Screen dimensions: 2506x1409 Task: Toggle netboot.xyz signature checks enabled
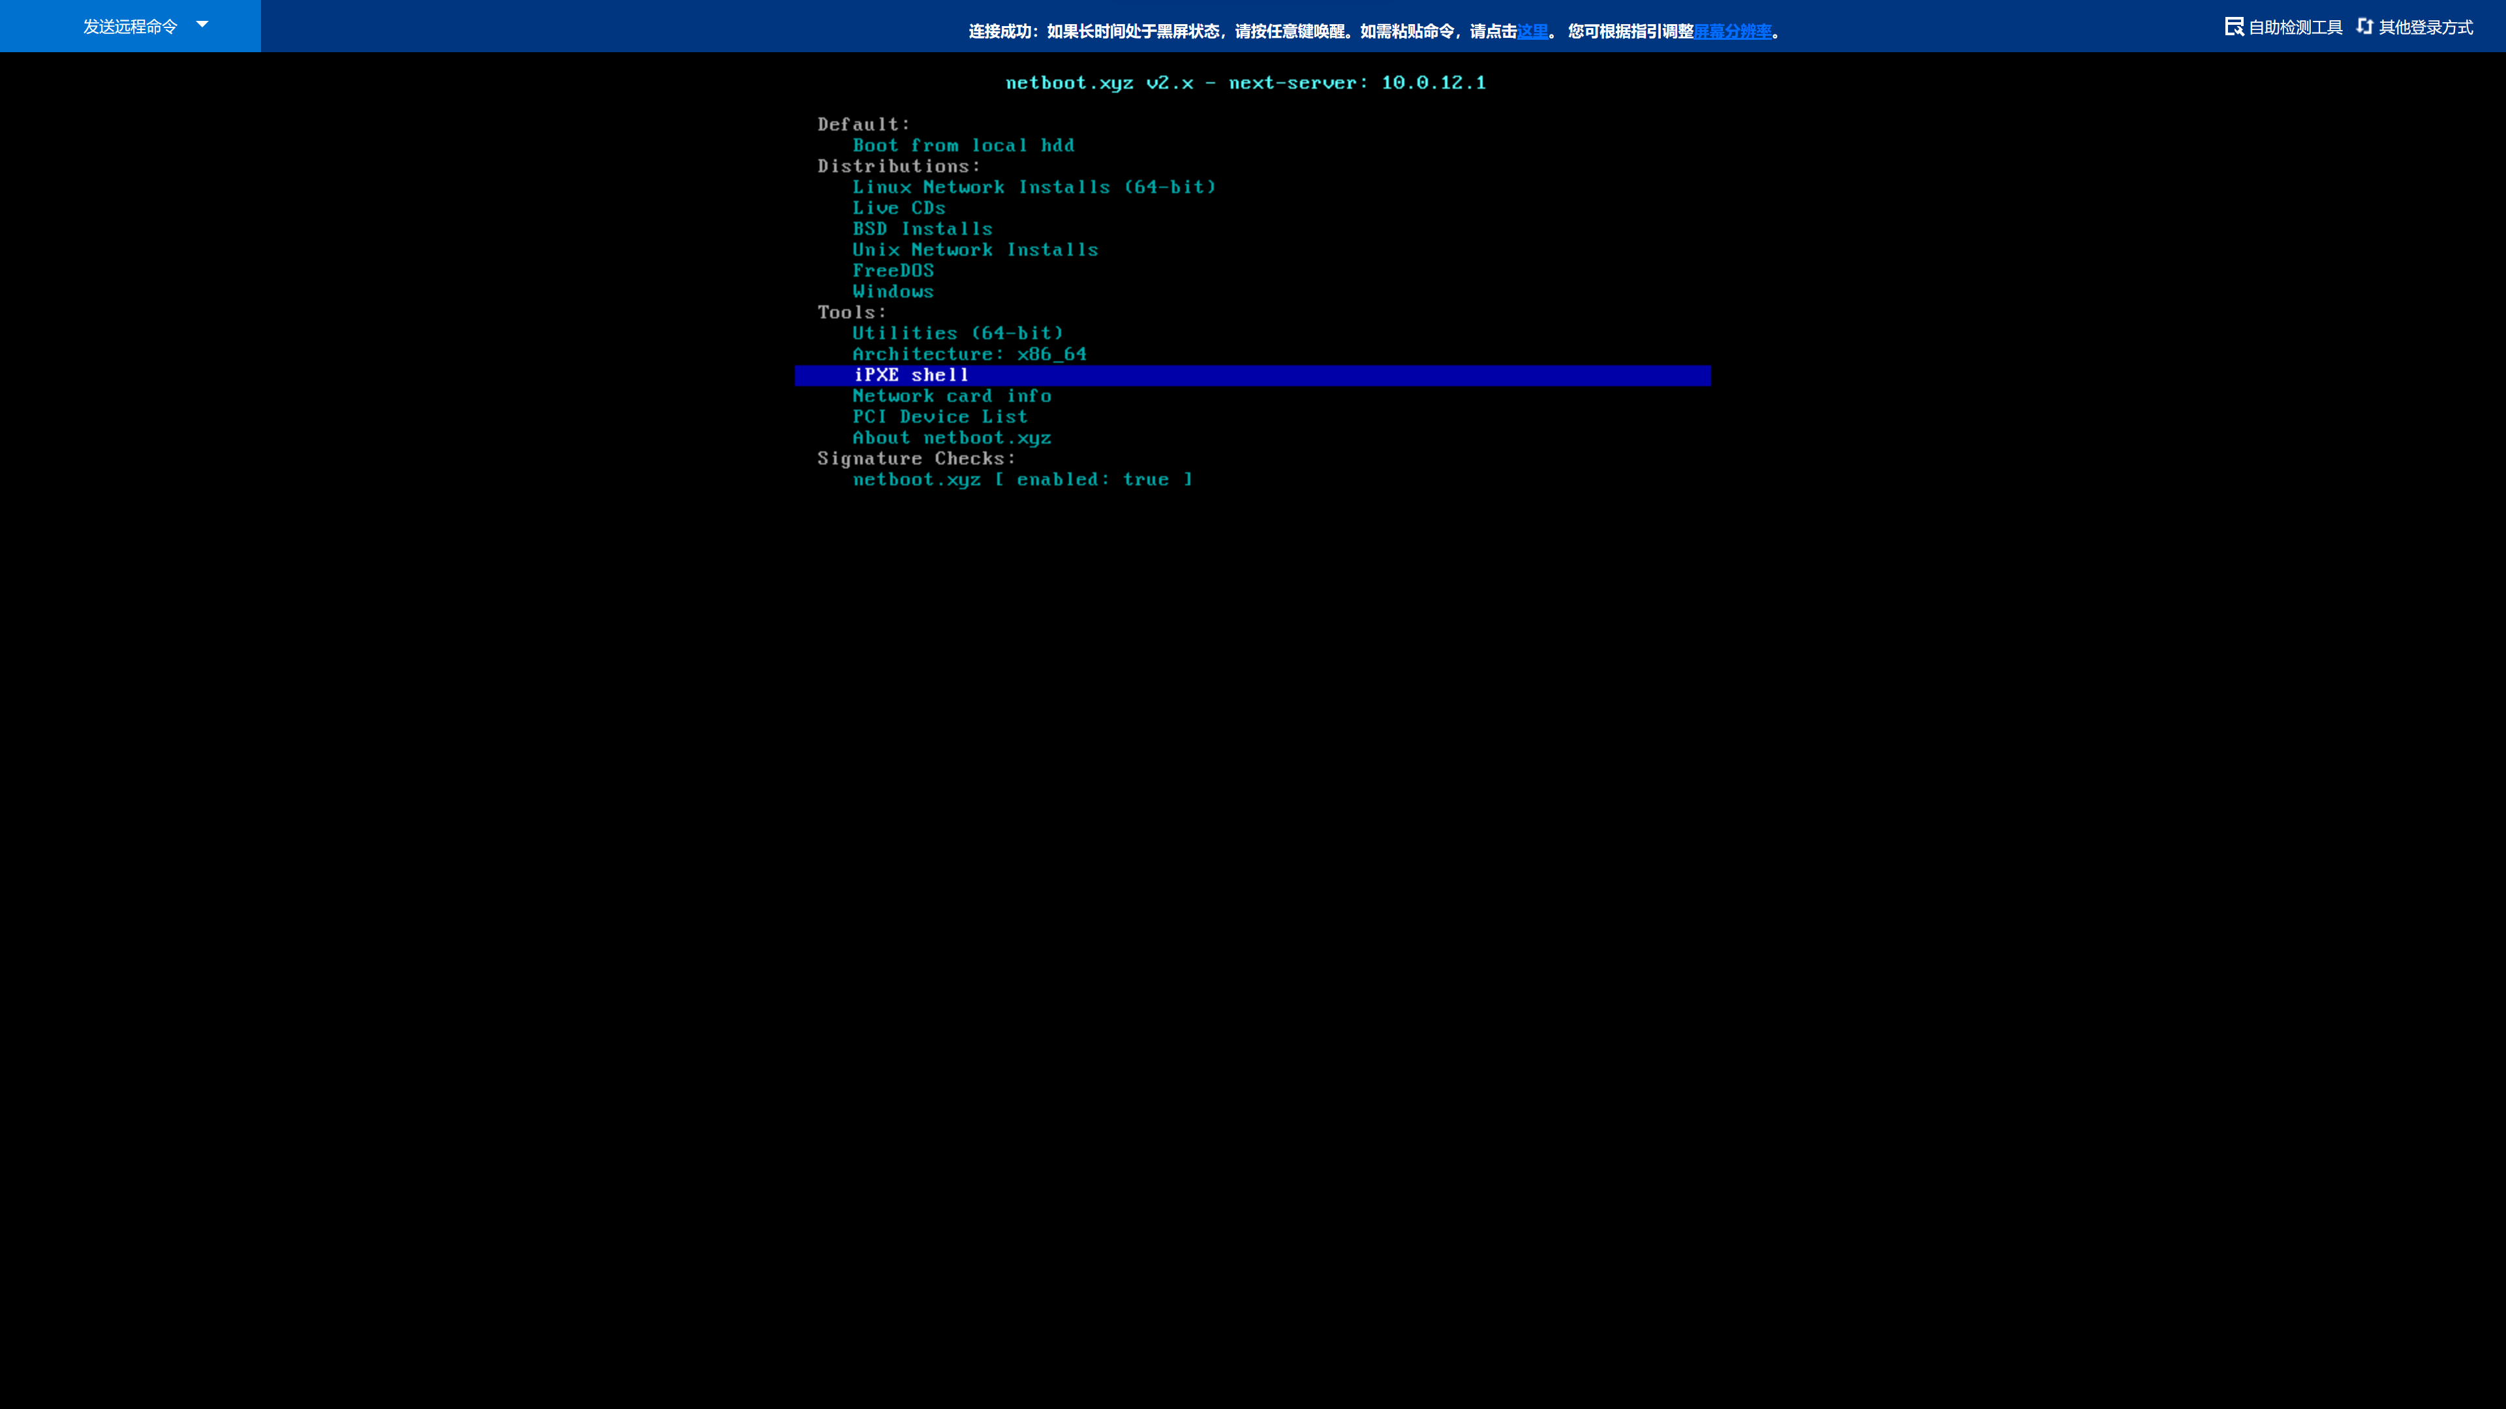pyautogui.click(x=1023, y=479)
